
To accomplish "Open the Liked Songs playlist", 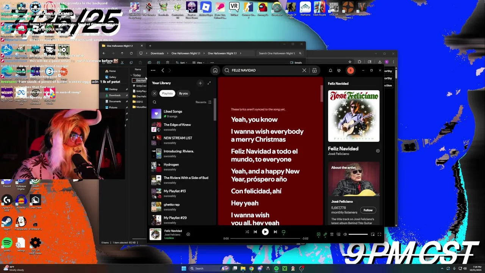I will (x=183, y=114).
